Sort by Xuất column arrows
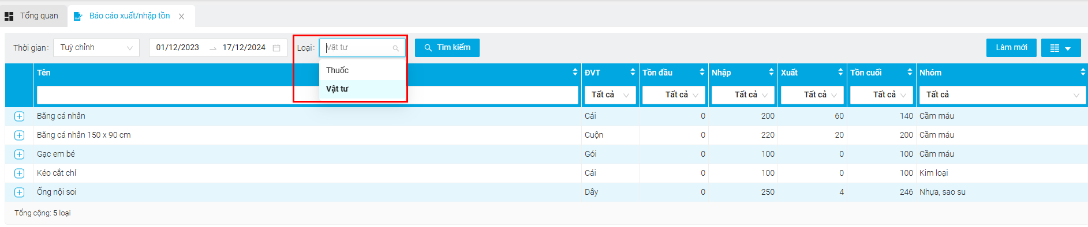1088x227 pixels. click(x=840, y=72)
